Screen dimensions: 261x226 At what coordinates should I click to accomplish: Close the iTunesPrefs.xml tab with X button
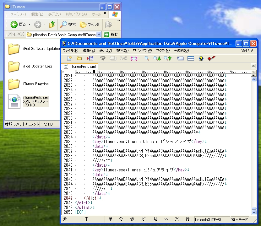click(x=253, y=66)
